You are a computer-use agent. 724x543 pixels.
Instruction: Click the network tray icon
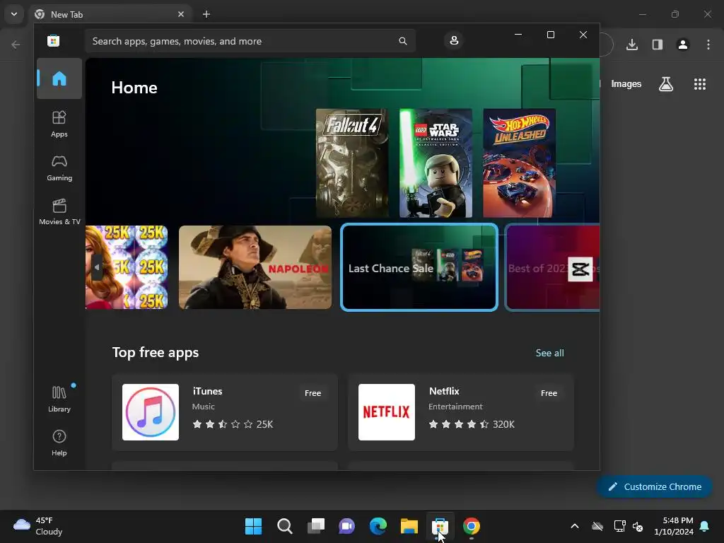pos(619,526)
